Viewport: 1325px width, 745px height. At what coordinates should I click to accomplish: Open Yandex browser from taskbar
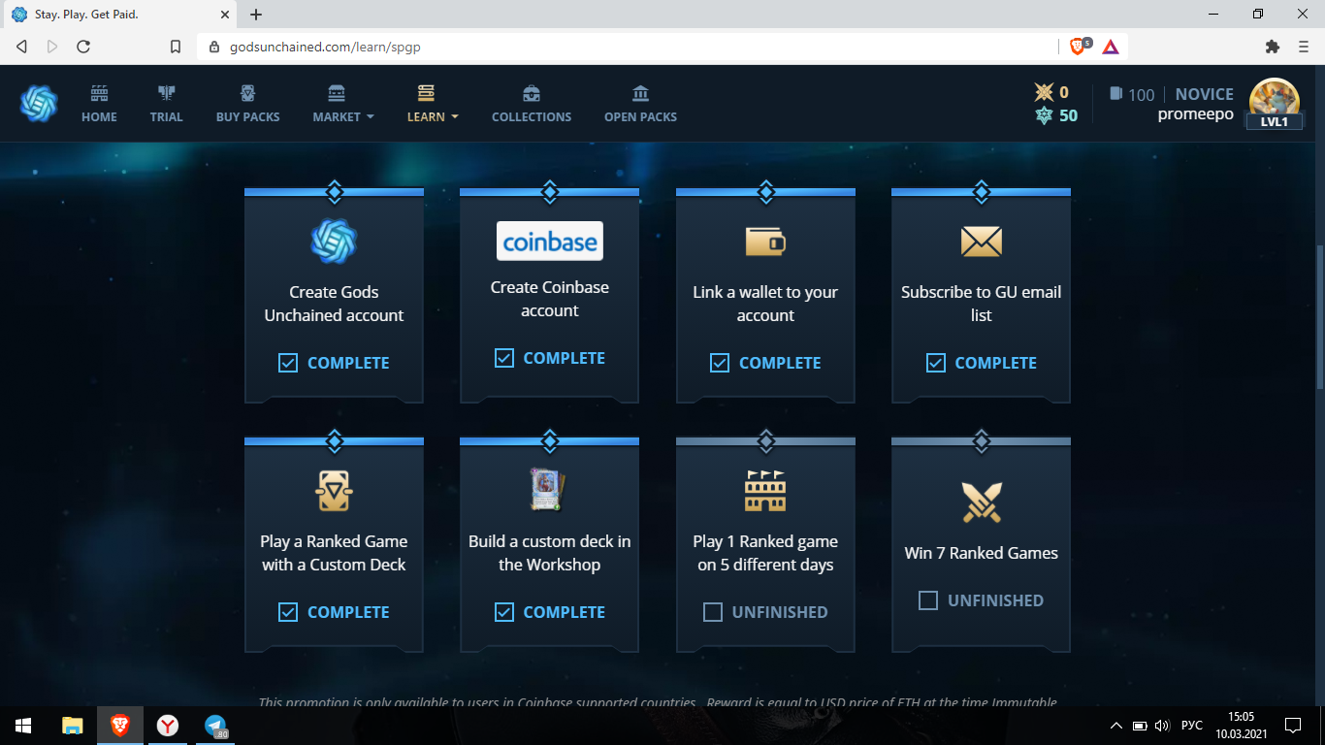(x=168, y=726)
